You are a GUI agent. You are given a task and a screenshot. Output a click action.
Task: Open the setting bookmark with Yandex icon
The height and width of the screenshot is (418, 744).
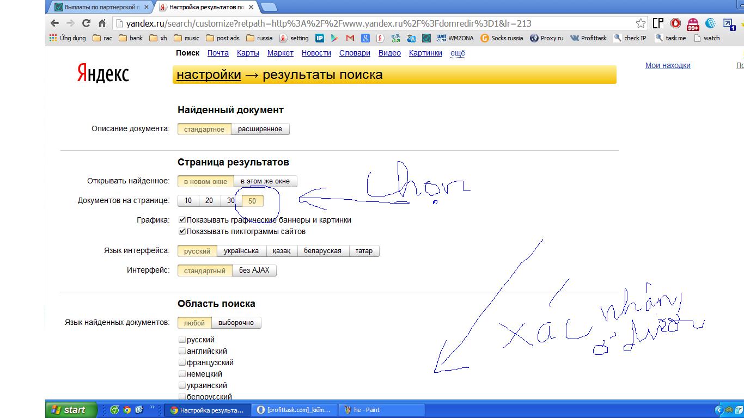click(x=294, y=38)
